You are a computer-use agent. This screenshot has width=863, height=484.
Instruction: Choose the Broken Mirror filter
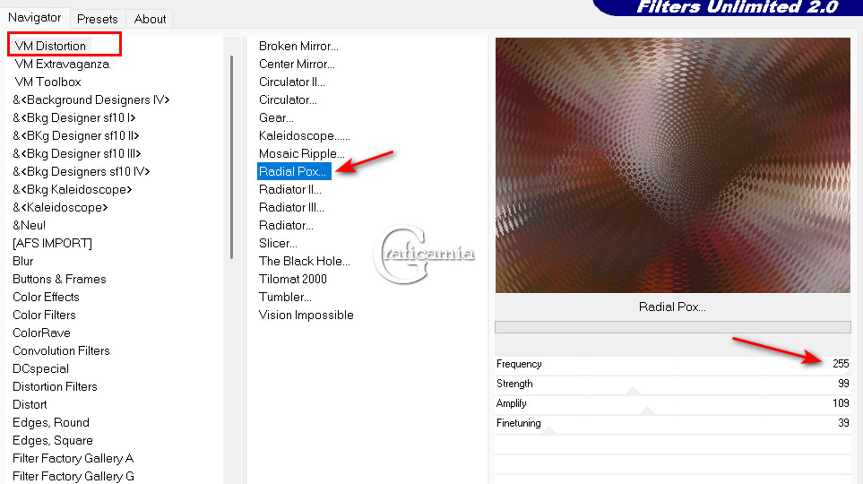coord(298,46)
